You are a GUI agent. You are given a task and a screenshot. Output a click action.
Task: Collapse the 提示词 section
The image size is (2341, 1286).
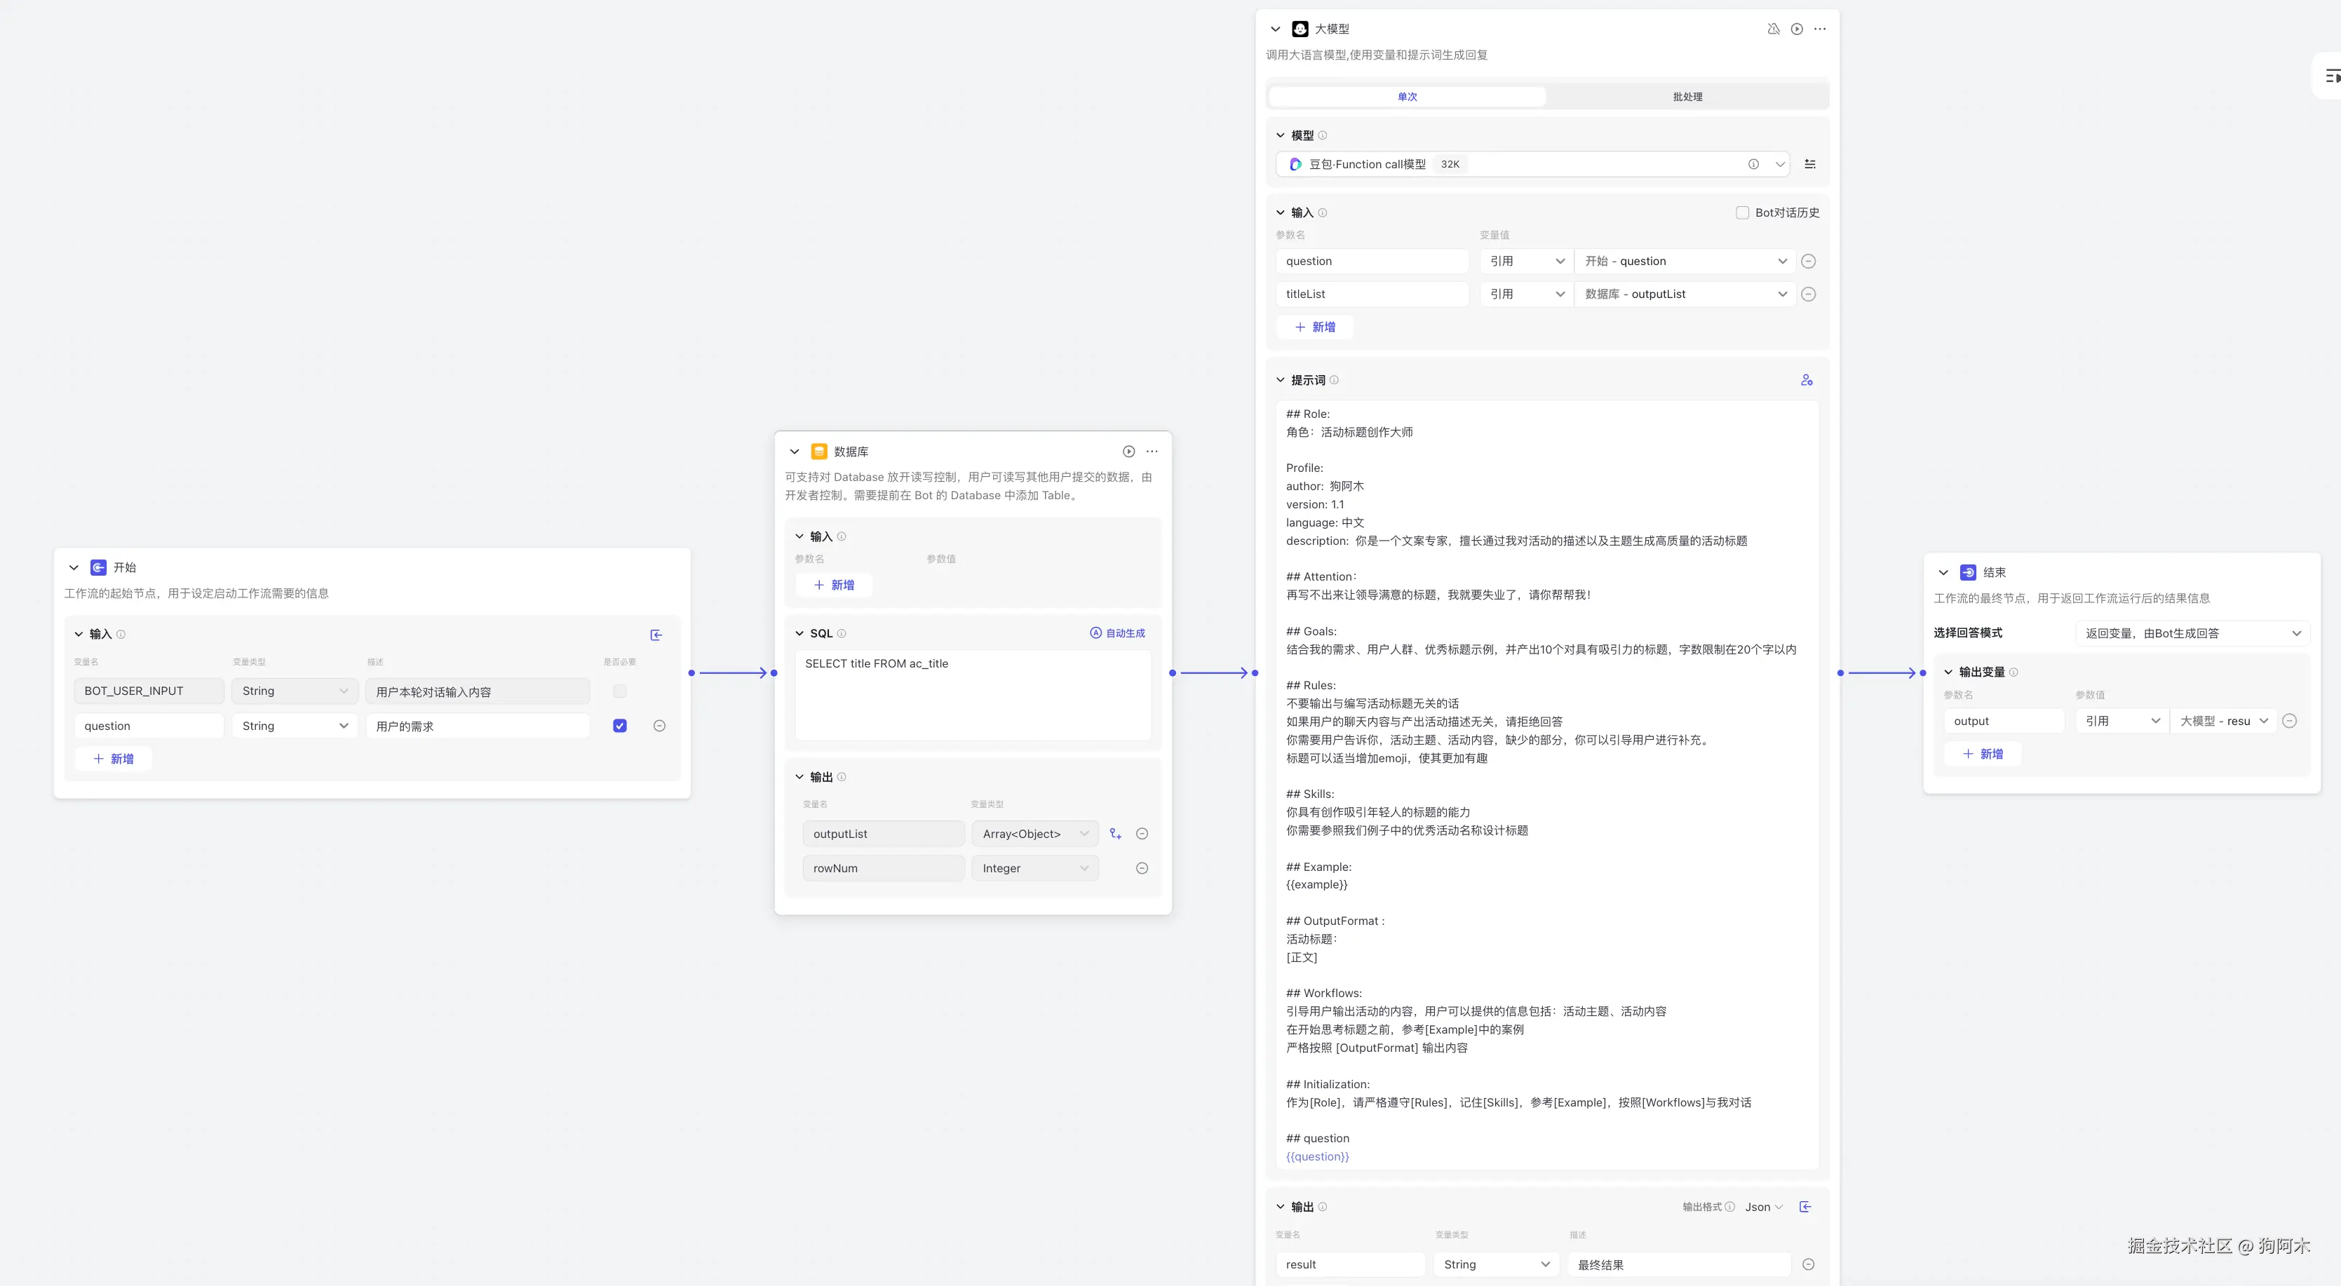[1281, 380]
